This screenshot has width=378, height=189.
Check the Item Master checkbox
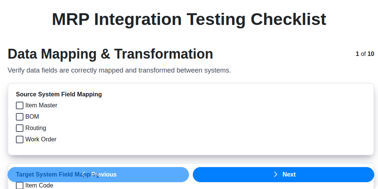coord(20,105)
